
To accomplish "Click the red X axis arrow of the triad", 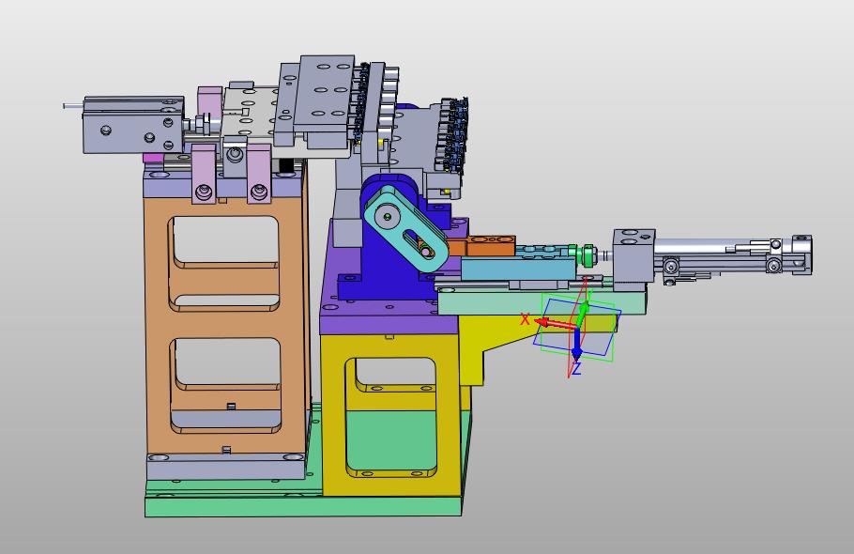I will click(555, 324).
